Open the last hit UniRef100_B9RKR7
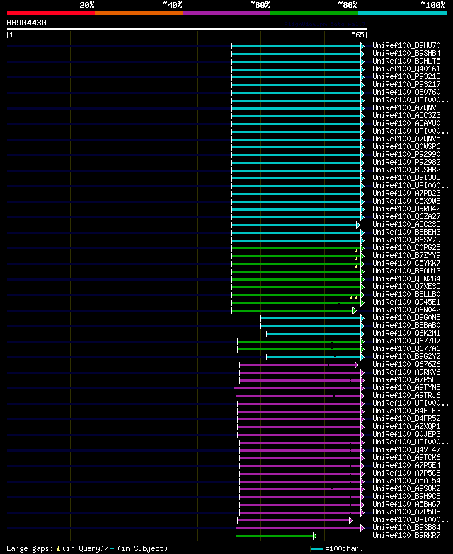The image size is (453, 554). (406, 536)
